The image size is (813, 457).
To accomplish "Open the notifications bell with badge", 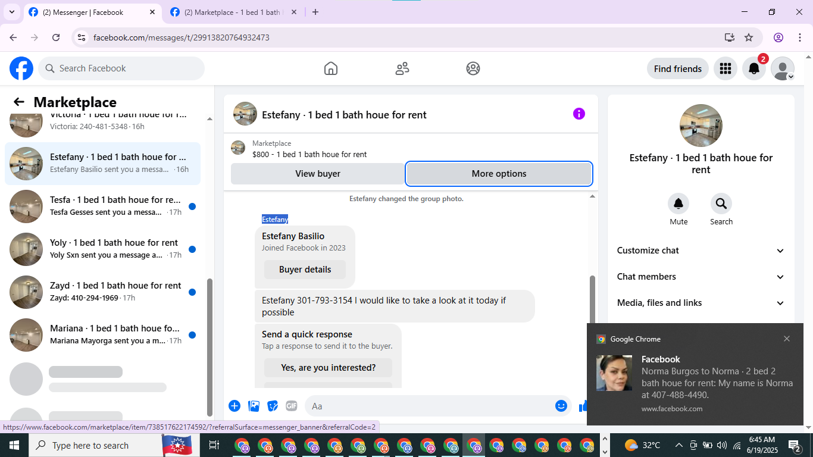I will point(754,68).
